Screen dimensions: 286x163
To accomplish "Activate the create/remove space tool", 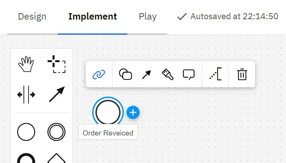I will coord(26,94).
